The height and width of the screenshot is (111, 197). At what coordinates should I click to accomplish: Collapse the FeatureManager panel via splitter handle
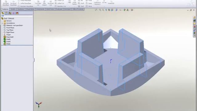34,60
